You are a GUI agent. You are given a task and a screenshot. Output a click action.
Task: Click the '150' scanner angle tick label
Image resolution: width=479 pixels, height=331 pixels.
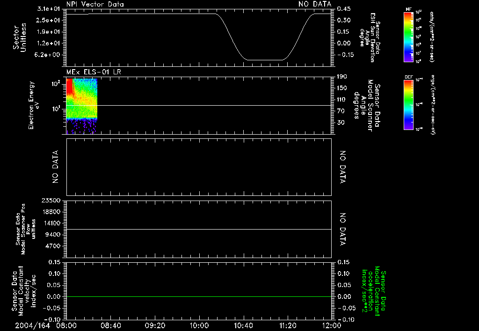tap(342, 88)
